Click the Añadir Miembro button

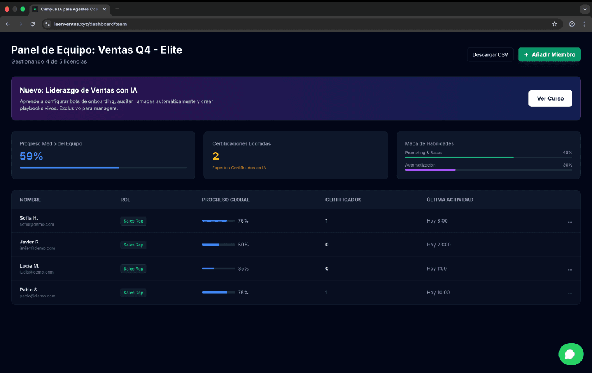549,54
